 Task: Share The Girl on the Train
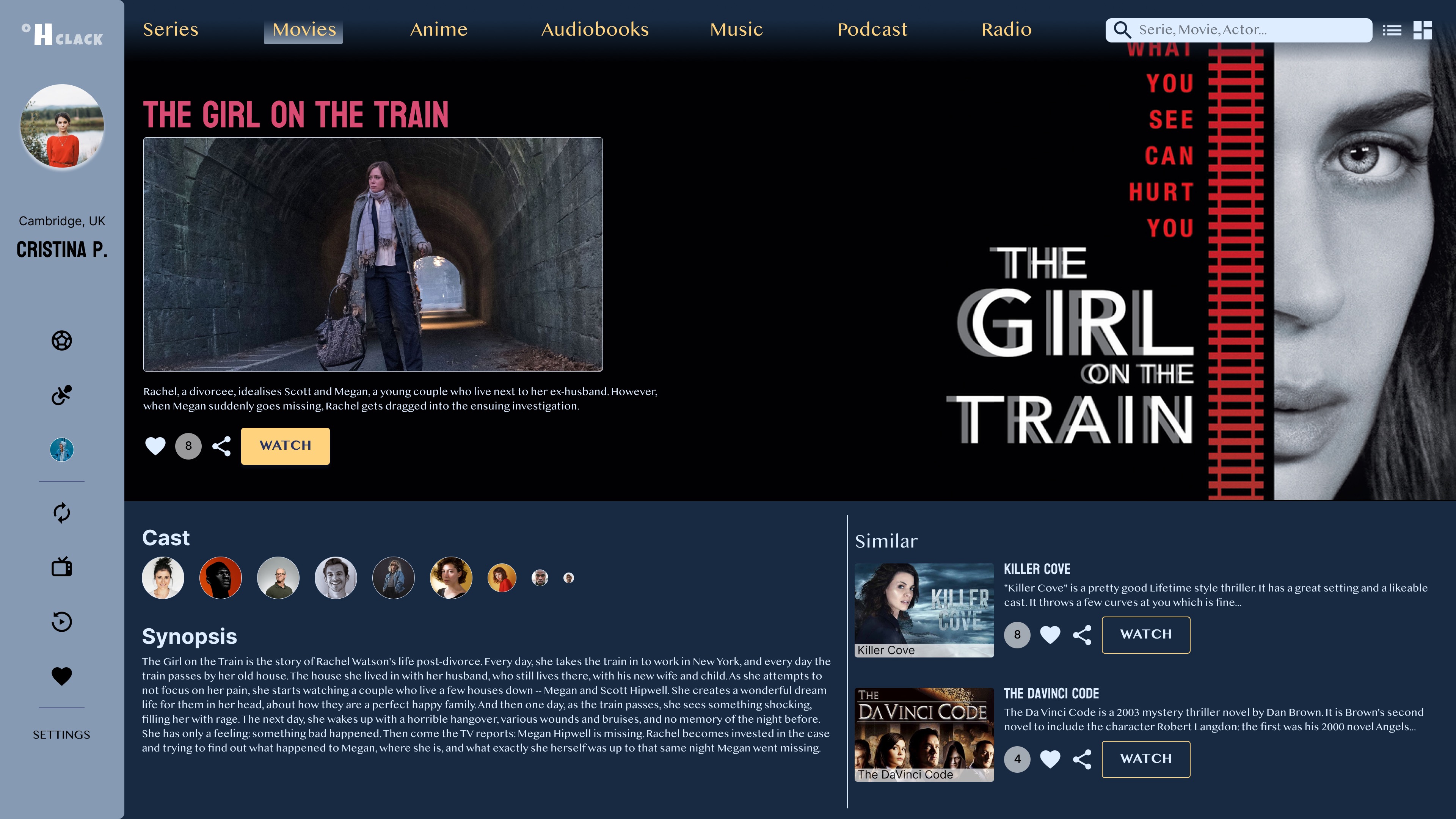pos(221,446)
